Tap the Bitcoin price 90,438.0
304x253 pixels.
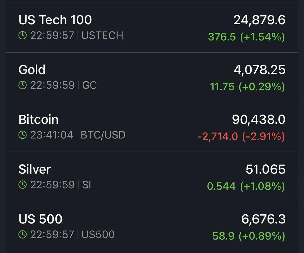259,120
